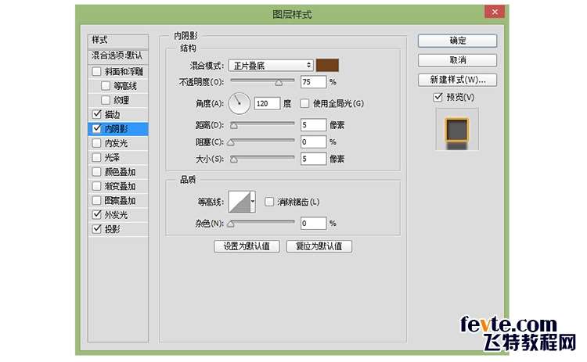Uncheck the 内阴影 style checkbox
The height and width of the screenshot is (362, 587).
coord(96,128)
